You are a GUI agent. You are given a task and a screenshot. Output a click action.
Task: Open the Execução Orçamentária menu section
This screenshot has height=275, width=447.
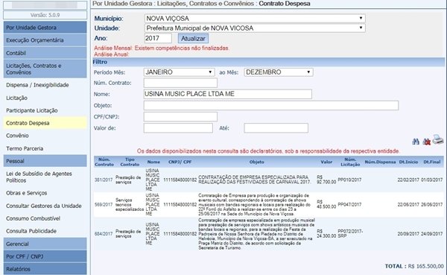coord(45,40)
